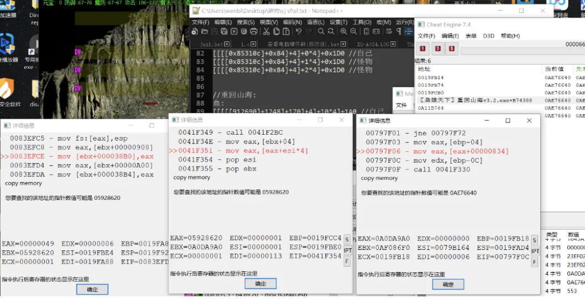The height and width of the screenshot is (299, 585).
Task: Click the Close All toolbar icon in Notepad++
Action: coord(244,31)
